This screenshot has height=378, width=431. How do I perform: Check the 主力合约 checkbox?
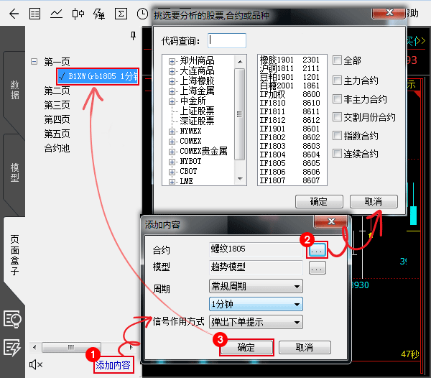pyautogui.click(x=338, y=80)
